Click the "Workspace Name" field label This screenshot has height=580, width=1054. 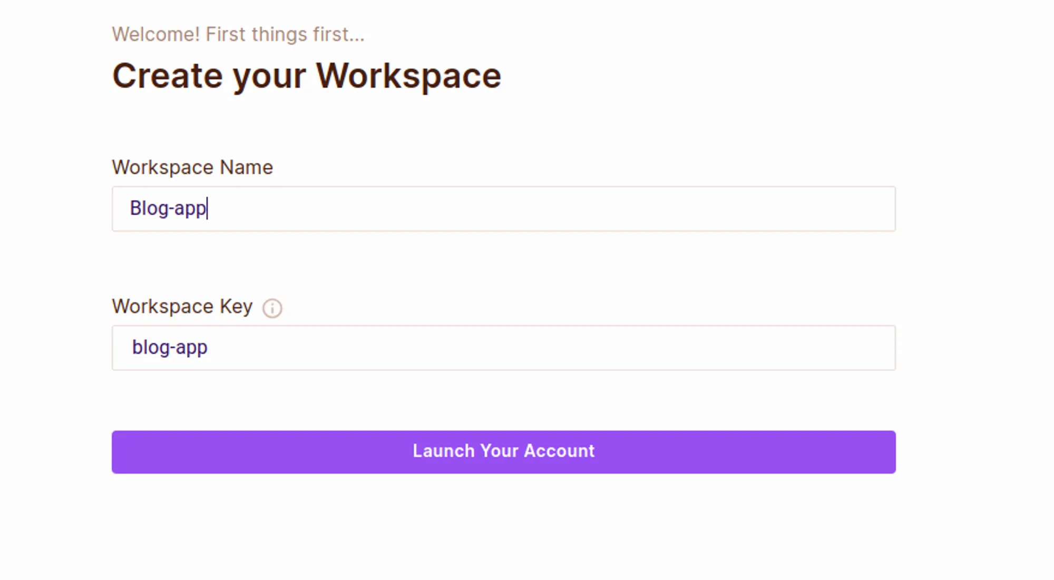[x=192, y=168]
